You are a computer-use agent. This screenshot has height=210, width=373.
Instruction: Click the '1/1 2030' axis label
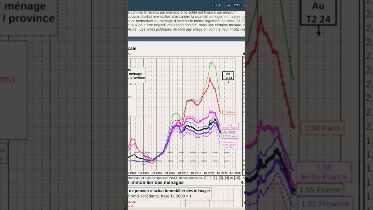pos(235,173)
